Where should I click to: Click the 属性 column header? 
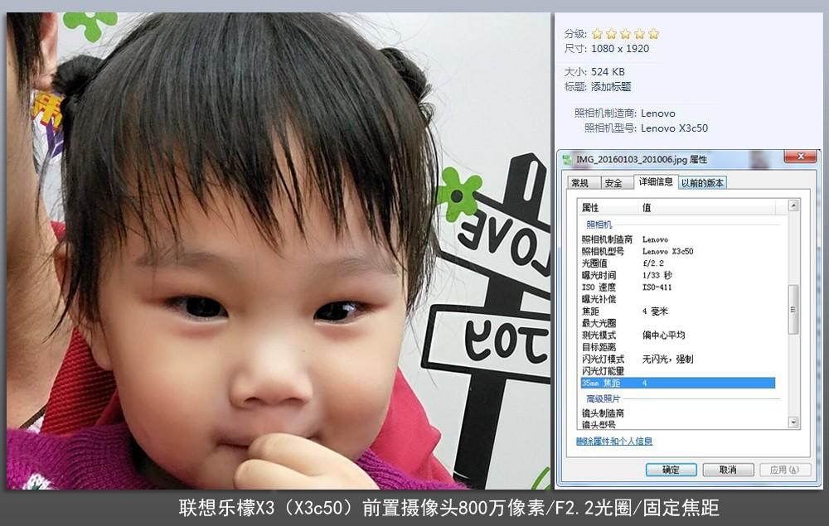[x=590, y=207]
